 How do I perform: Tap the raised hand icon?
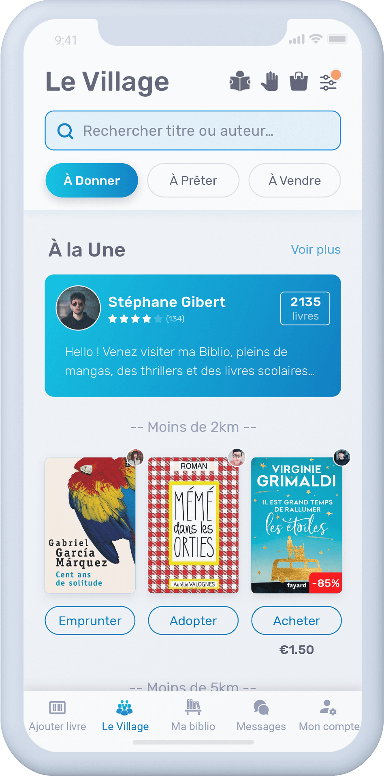270,81
